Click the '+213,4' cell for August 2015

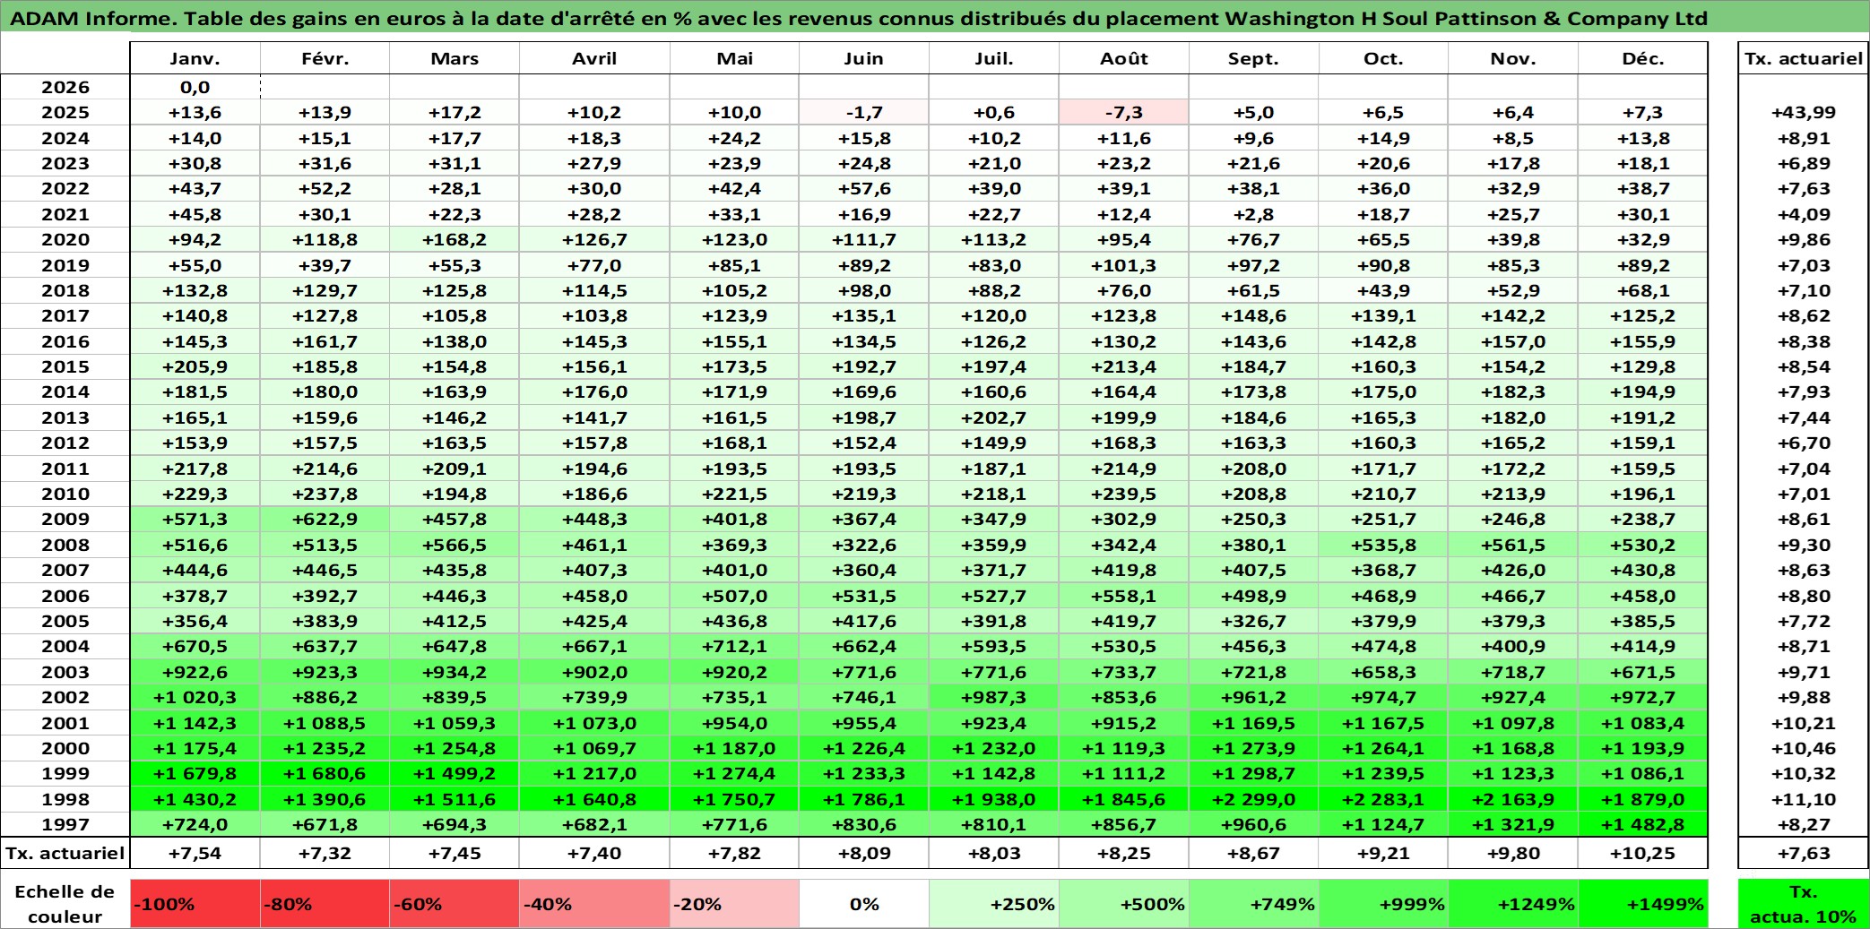coord(1124,366)
